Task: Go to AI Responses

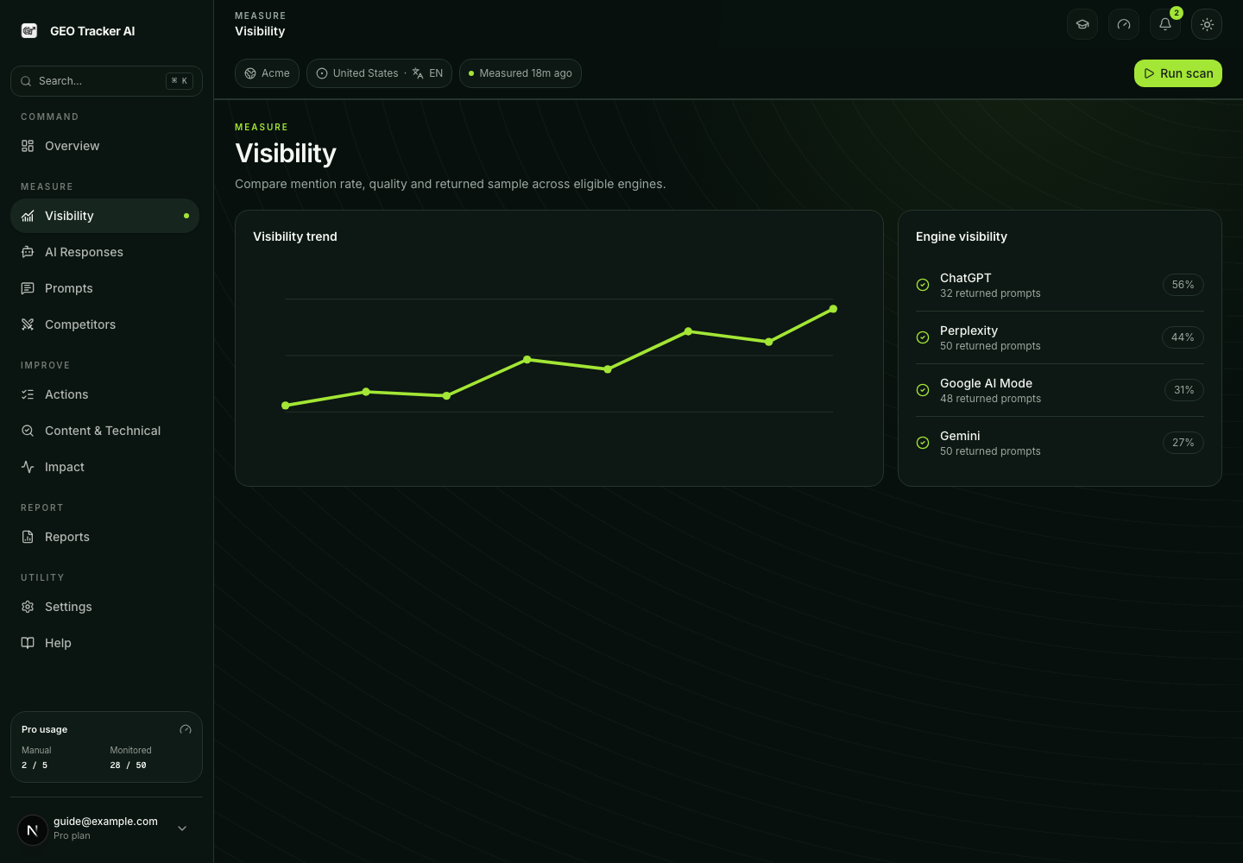Action: 104,252
